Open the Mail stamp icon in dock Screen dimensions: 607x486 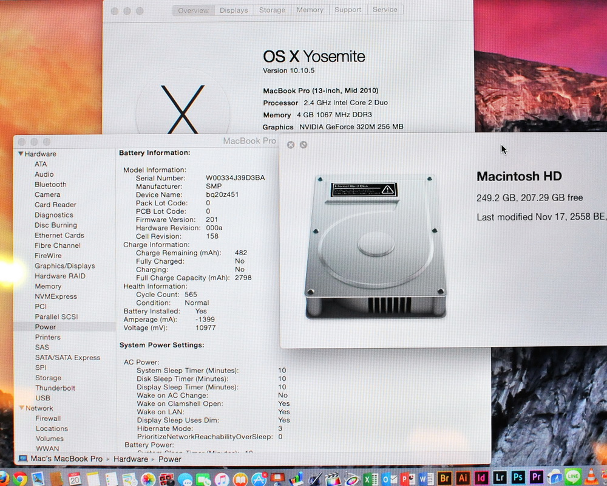[38, 479]
